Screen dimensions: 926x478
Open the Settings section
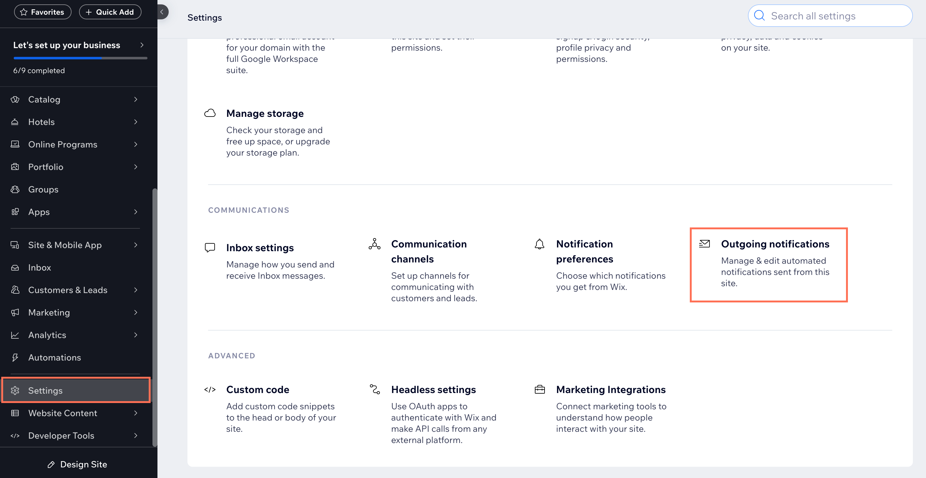pos(45,390)
